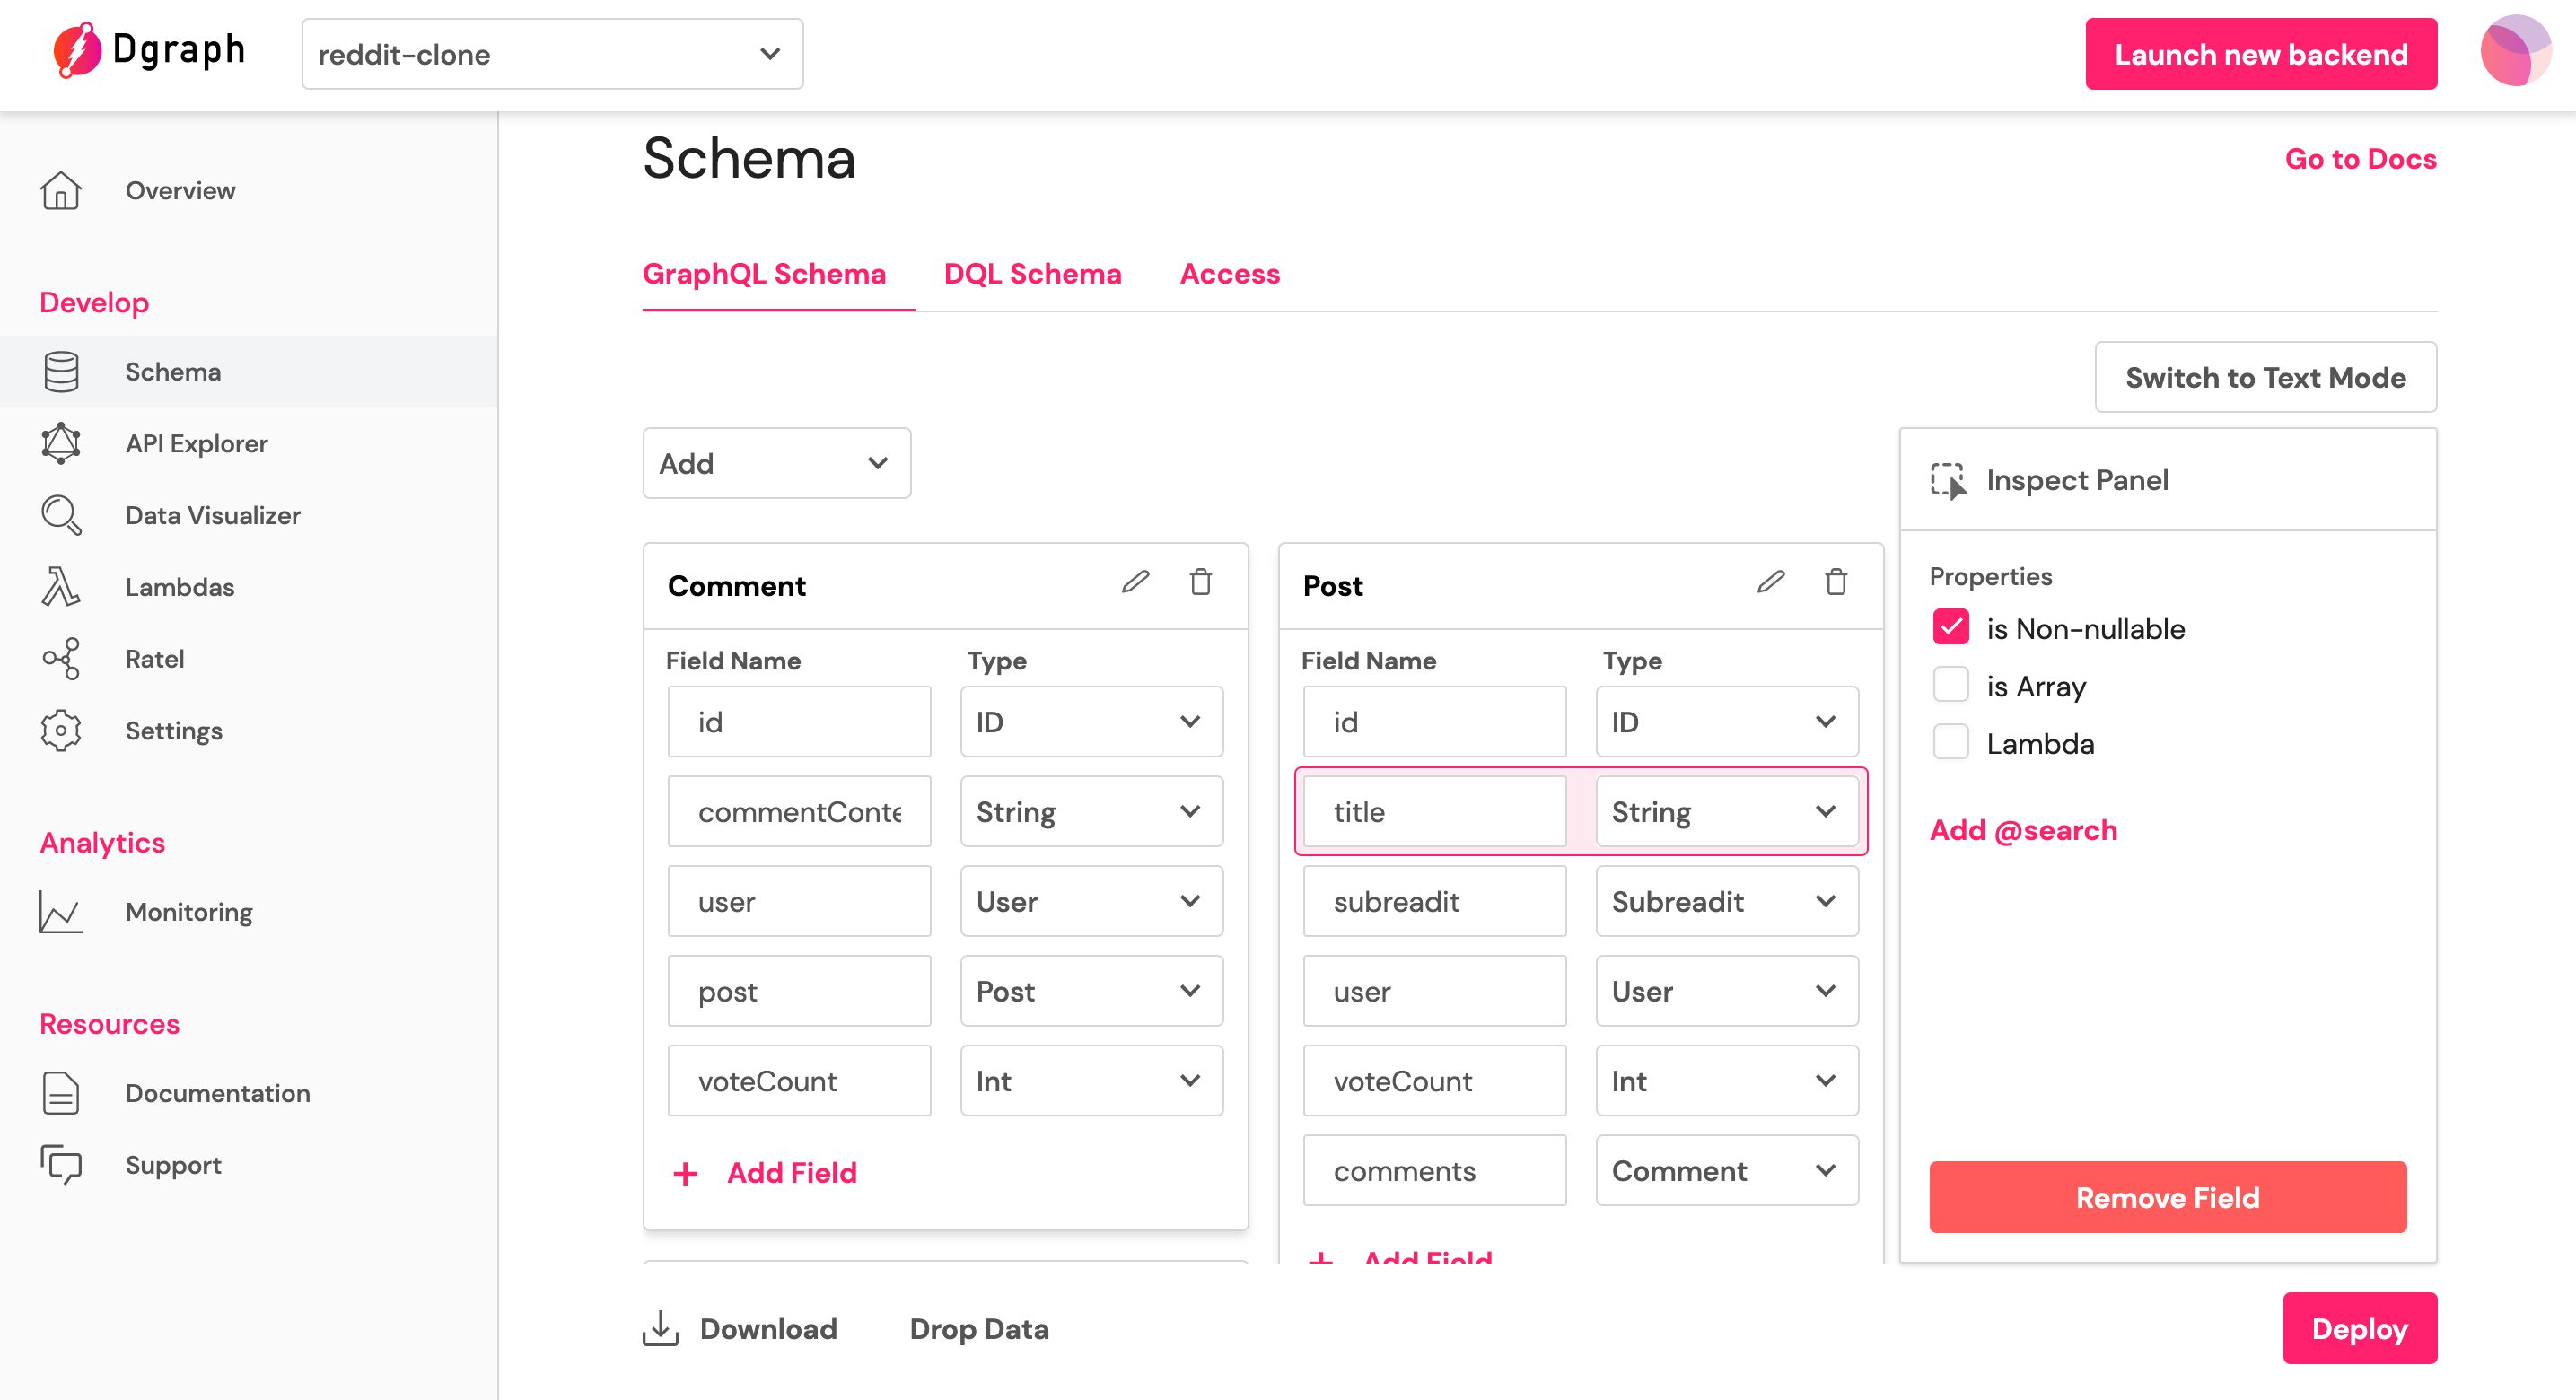Image resolution: width=2576 pixels, height=1400 pixels.
Task: Open the Ratel sidebar icon
Action: [x=61, y=659]
